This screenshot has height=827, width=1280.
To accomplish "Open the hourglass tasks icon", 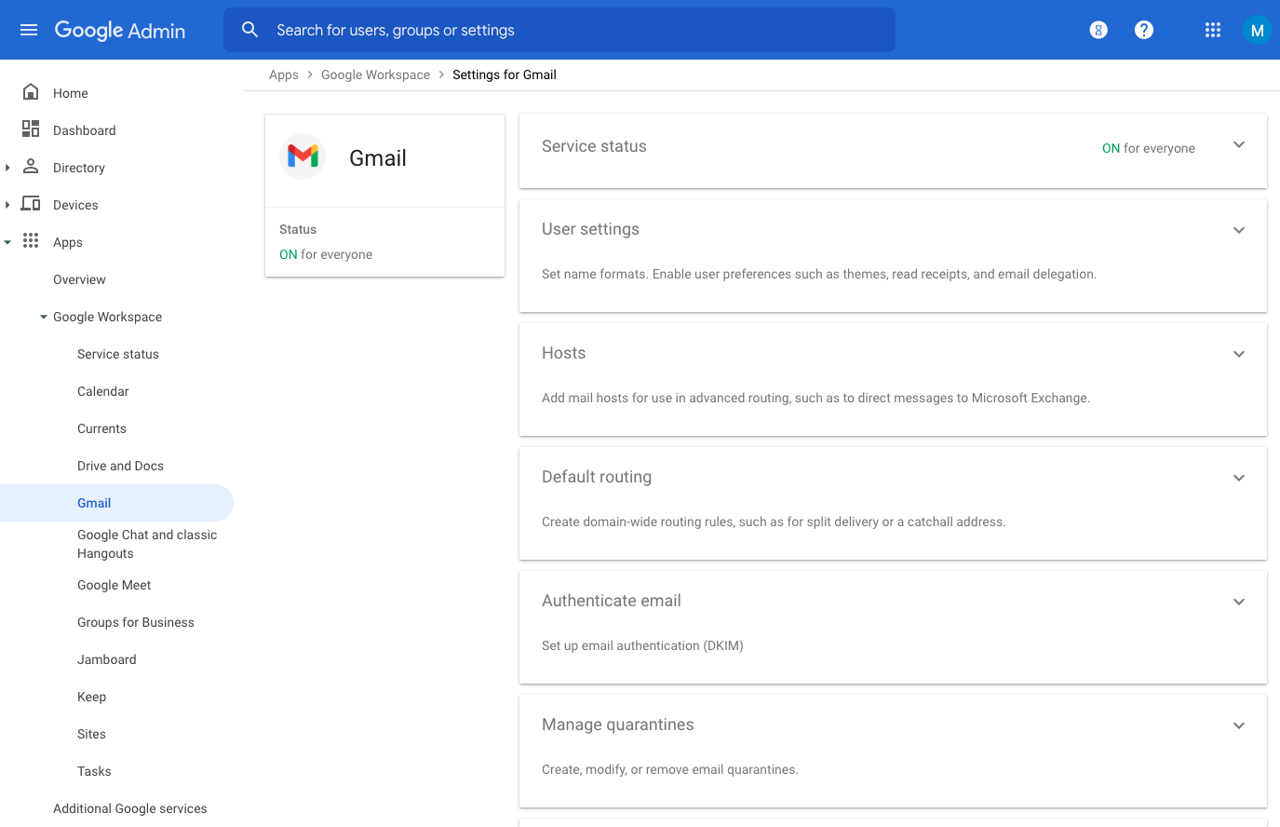I will [1098, 30].
